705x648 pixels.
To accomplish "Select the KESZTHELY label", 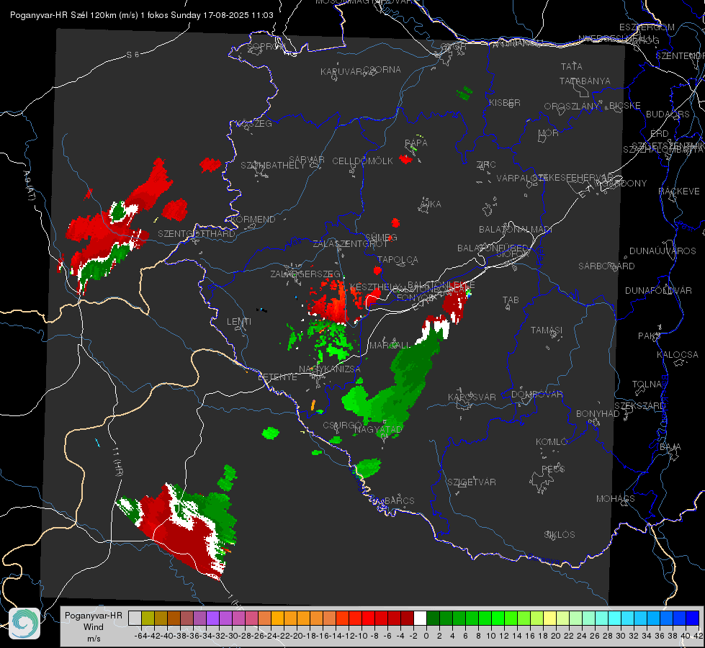I will 374,287.
